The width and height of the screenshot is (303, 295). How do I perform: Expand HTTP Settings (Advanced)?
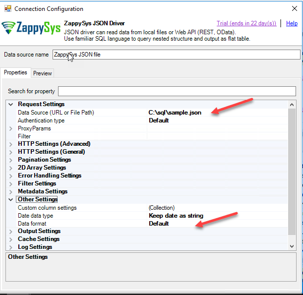pyautogui.click(x=11, y=144)
